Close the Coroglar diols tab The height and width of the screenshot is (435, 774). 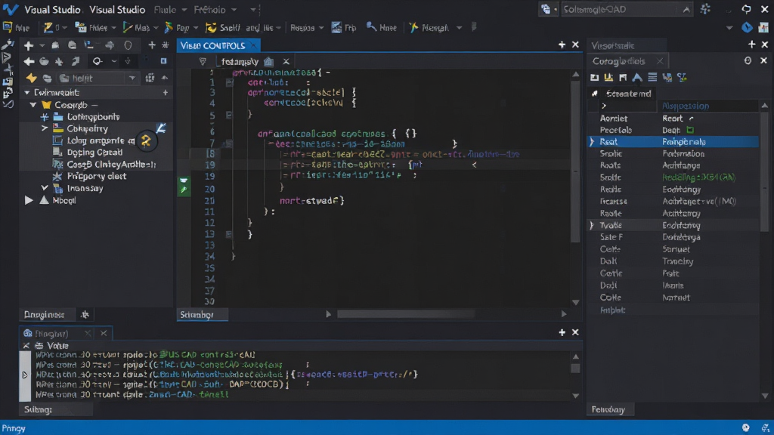coord(660,61)
